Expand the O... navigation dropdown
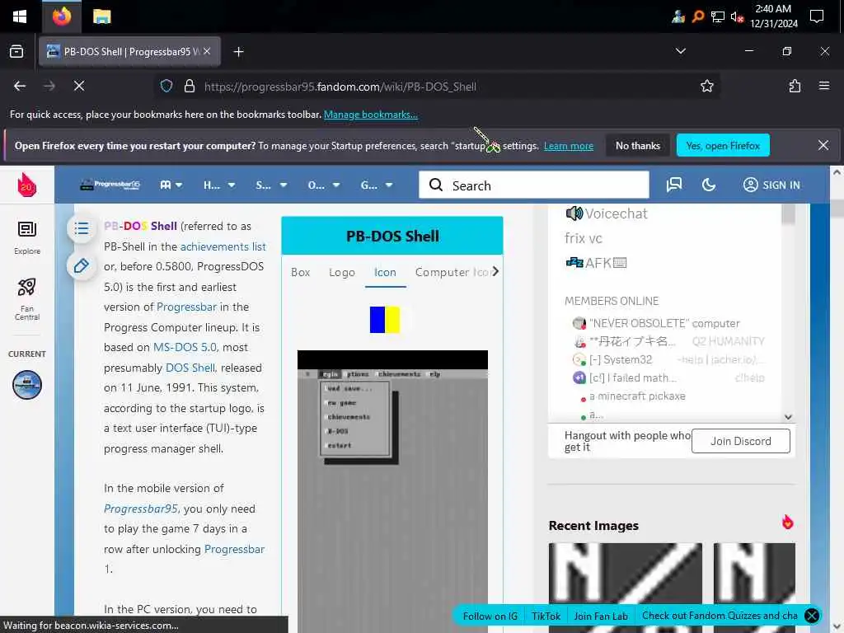The width and height of the screenshot is (844, 633). pos(323,185)
